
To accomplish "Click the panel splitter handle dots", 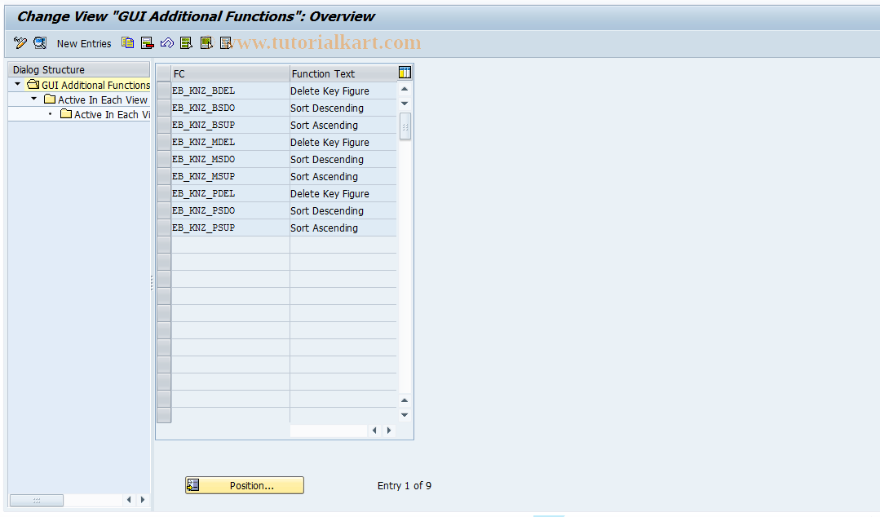I will coord(152,283).
